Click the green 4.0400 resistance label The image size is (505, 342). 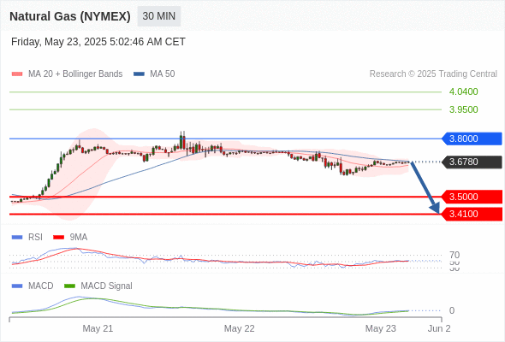(x=463, y=91)
